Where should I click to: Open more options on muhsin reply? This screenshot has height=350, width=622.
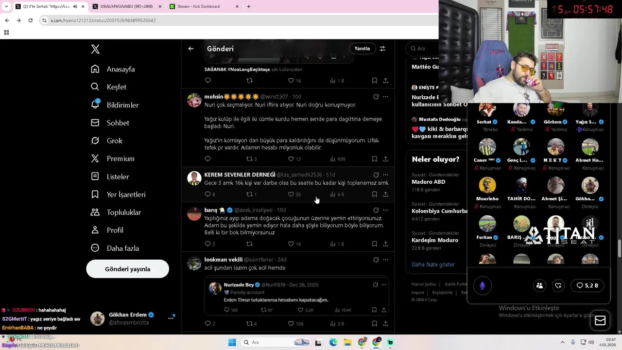tap(385, 97)
